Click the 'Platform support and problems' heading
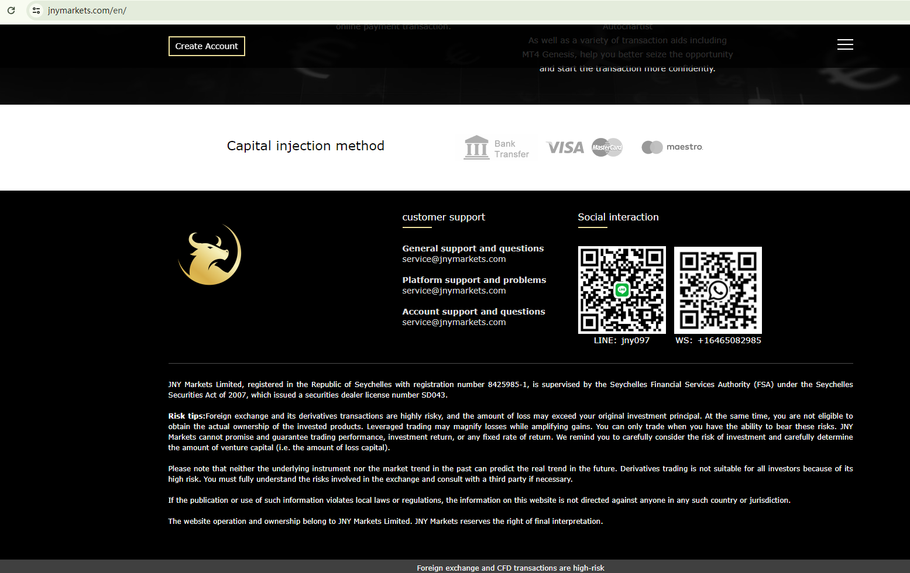910x573 pixels. pos(474,280)
